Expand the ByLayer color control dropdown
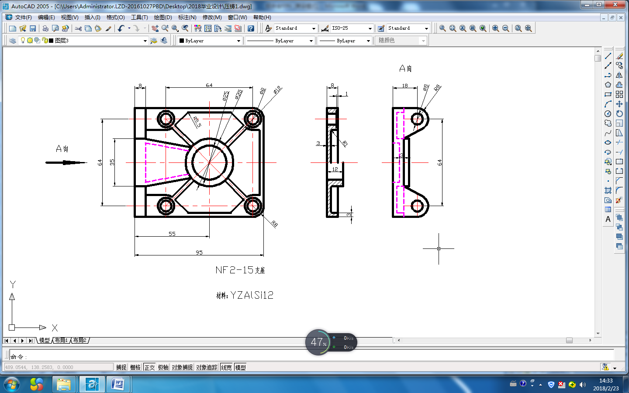This screenshot has width=629, height=393. [238, 41]
